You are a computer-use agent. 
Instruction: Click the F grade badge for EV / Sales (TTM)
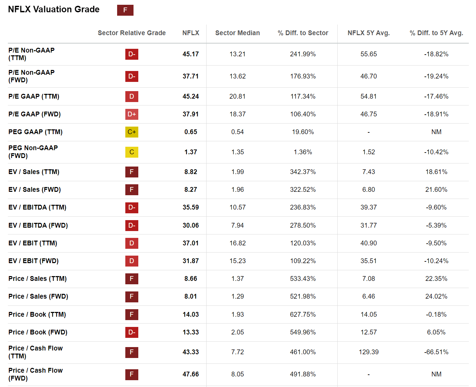131,172
